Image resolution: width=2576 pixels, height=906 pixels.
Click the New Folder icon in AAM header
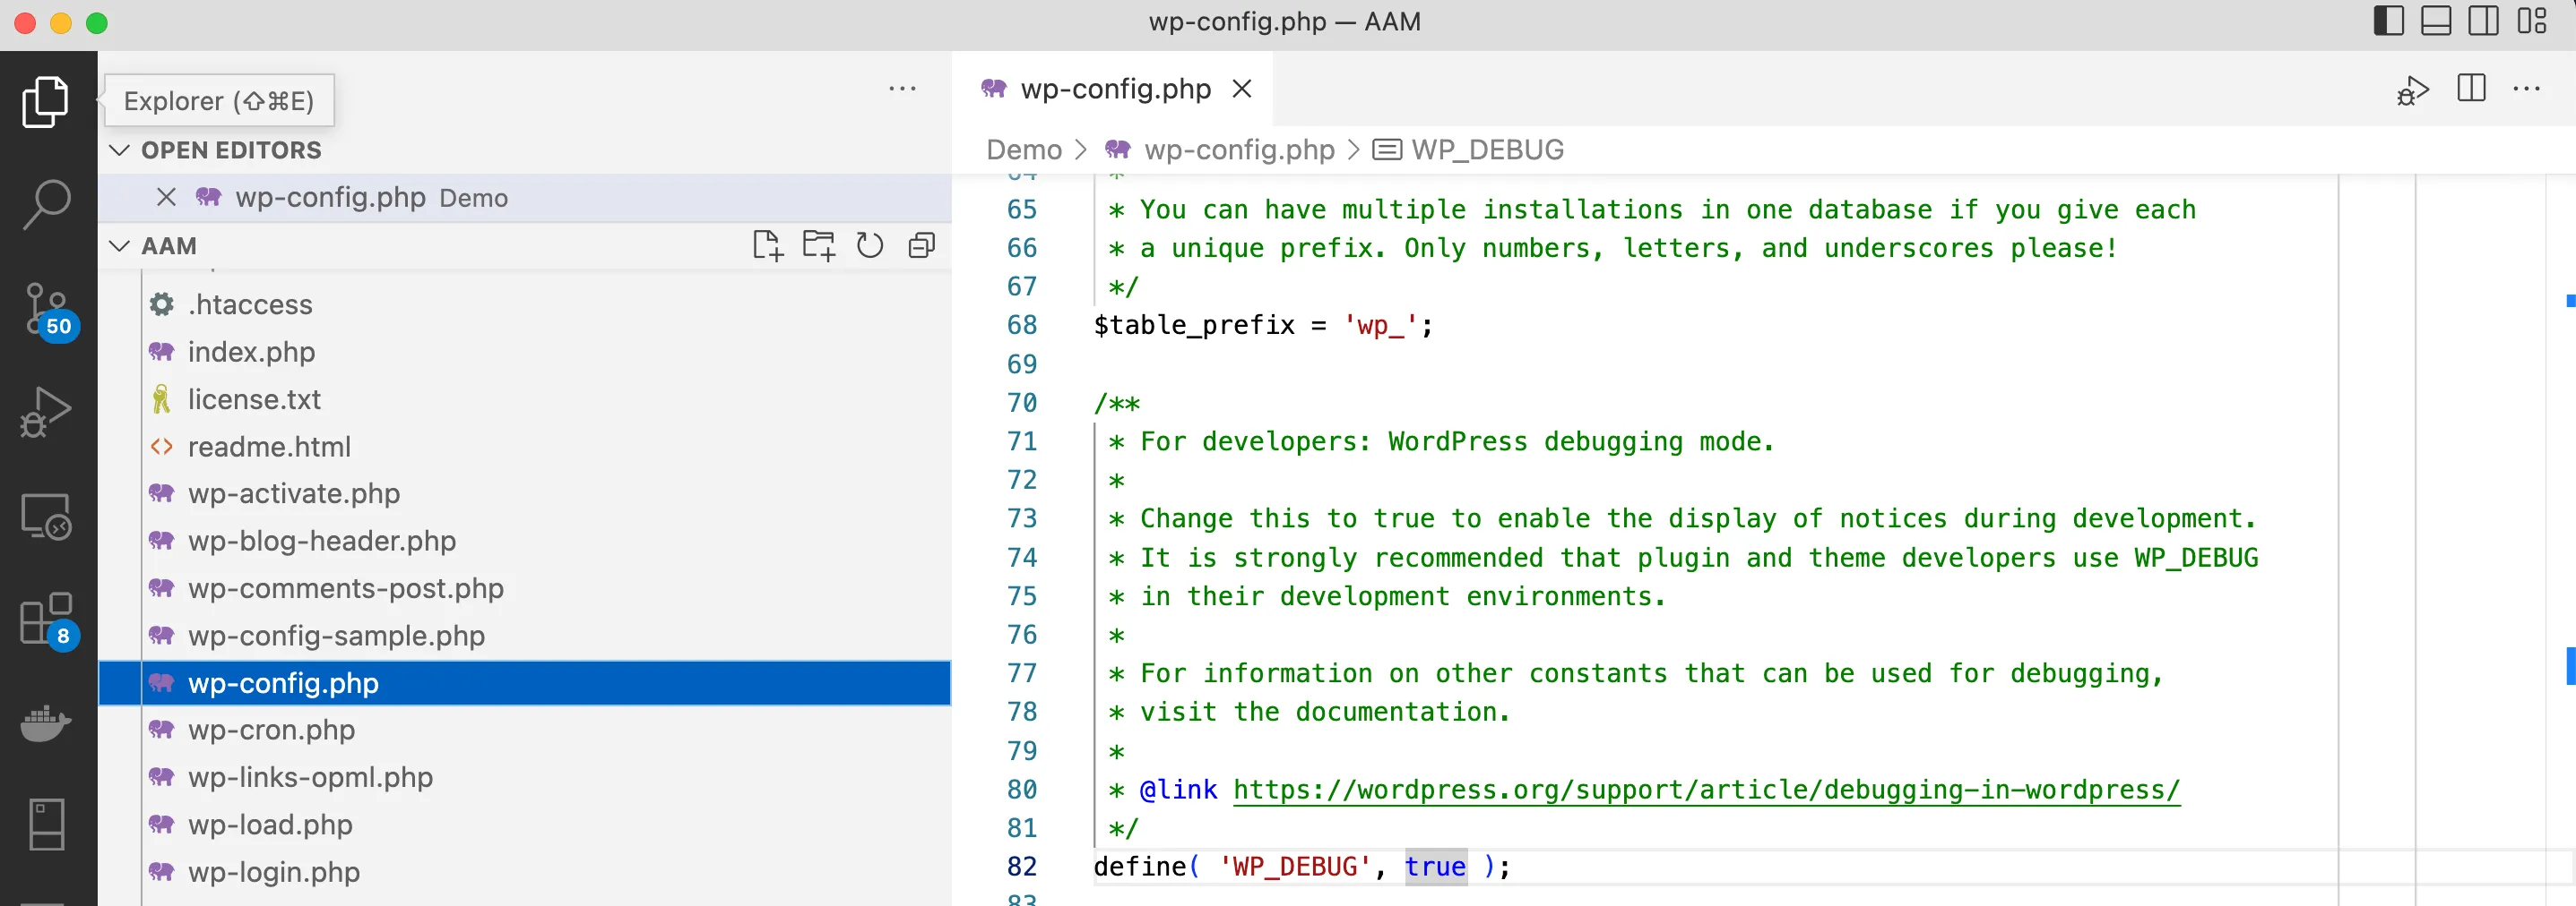(818, 244)
